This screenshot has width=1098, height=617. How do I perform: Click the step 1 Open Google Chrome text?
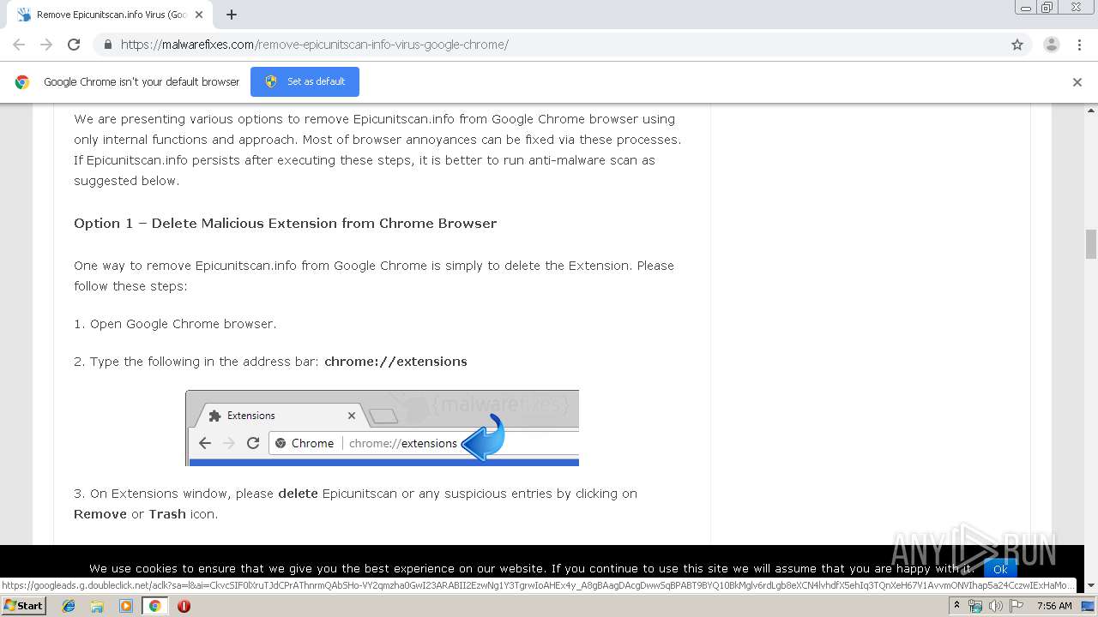[175, 324]
